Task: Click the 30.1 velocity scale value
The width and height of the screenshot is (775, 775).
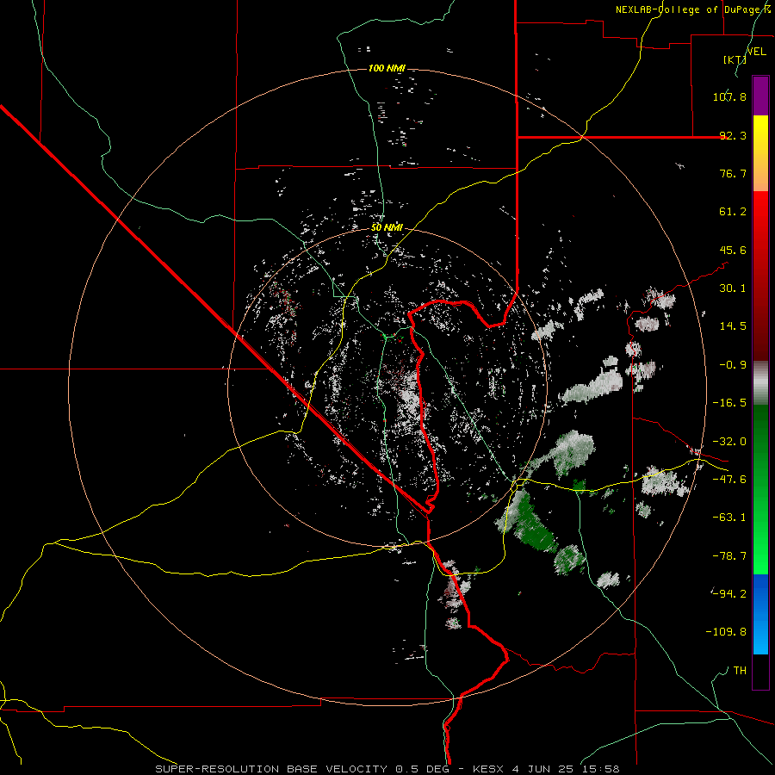Action: pos(733,288)
